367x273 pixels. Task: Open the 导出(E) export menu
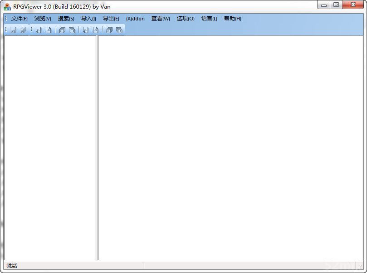pyautogui.click(x=111, y=19)
